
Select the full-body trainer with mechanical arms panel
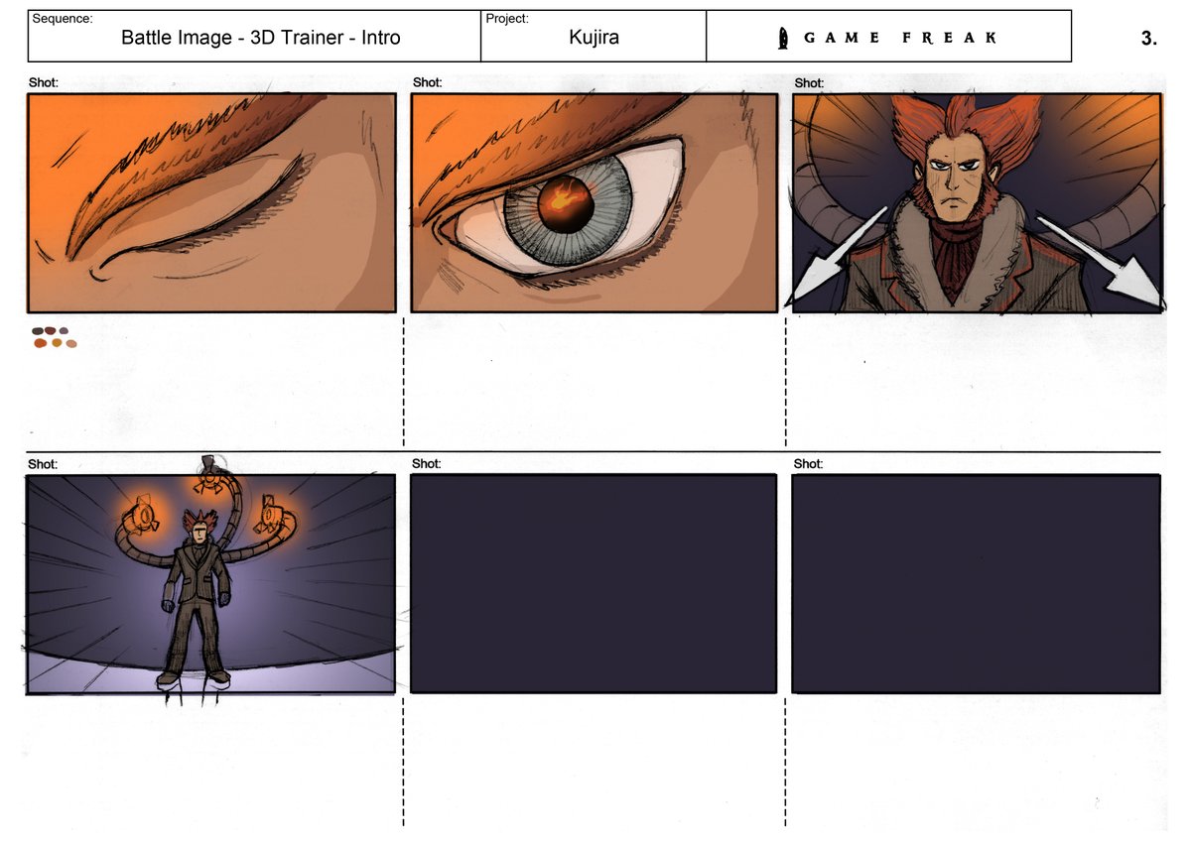pyautogui.click(x=210, y=583)
